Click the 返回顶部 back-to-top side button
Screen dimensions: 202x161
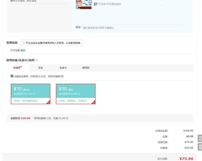click(x=200, y=147)
